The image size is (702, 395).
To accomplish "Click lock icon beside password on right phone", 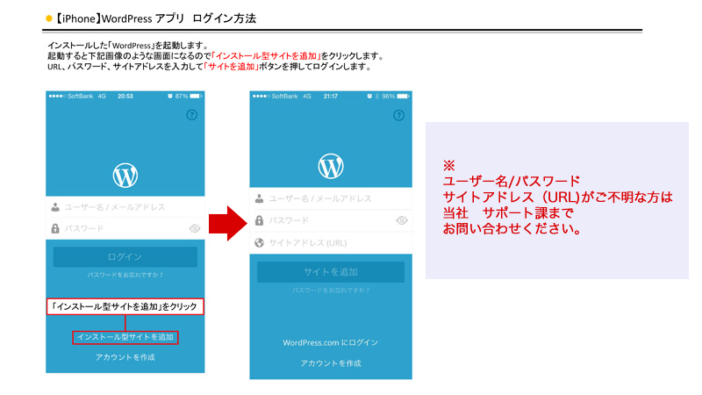I will pos(259,220).
